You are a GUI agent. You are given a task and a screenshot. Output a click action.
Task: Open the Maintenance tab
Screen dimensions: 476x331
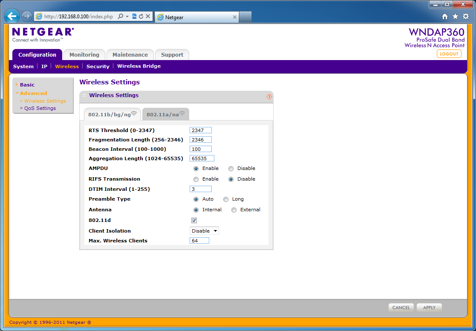[130, 55]
